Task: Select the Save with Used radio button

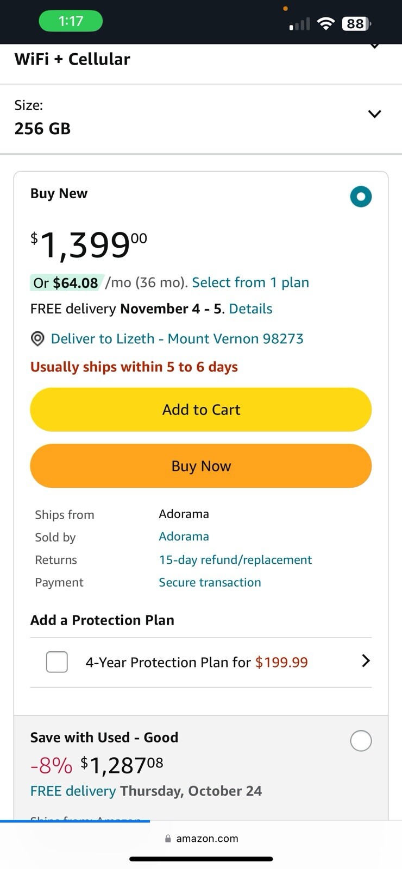Action: click(x=361, y=740)
